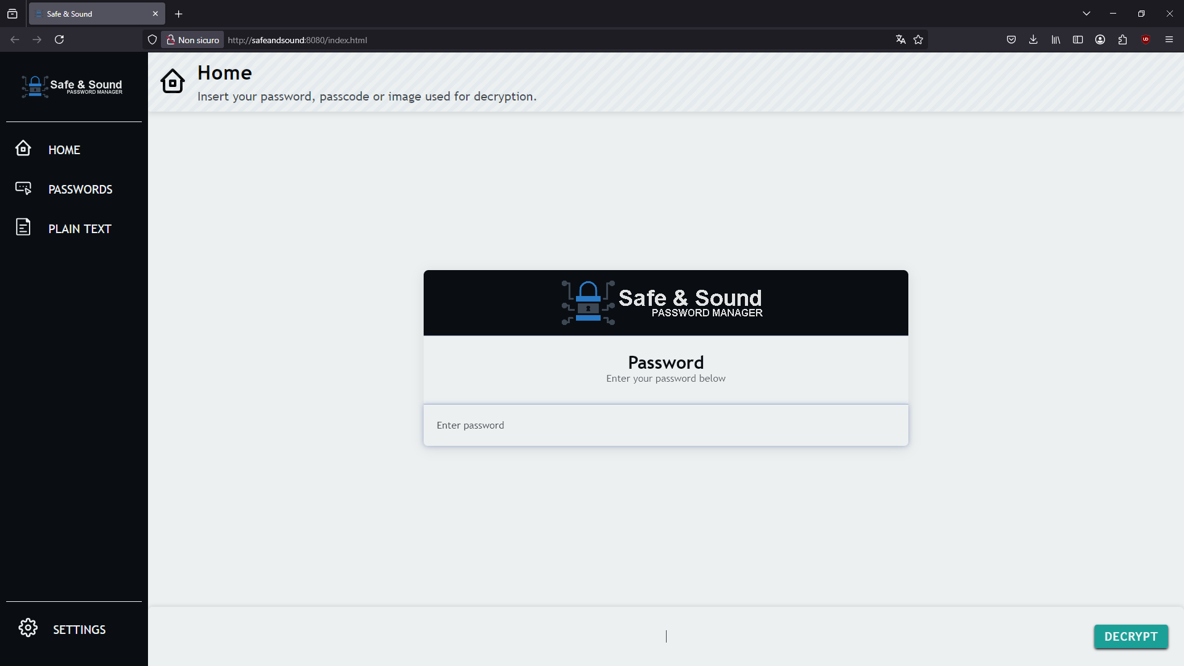The width and height of the screenshot is (1184, 666).
Task: Click the translate page icon
Action: [900, 39]
